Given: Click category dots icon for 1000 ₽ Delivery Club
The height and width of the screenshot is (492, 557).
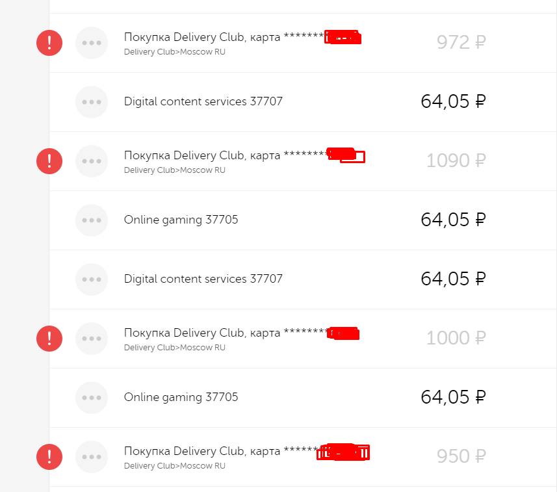Looking at the screenshot, I should (x=92, y=339).
